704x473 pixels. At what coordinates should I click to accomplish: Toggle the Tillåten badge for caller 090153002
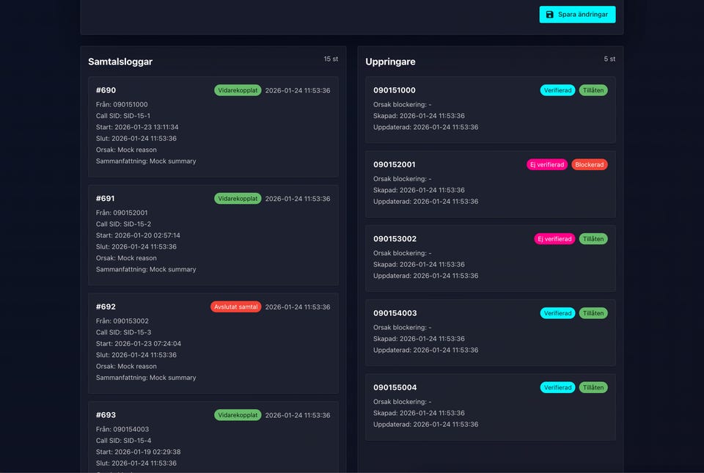click(x=593, y=239)
